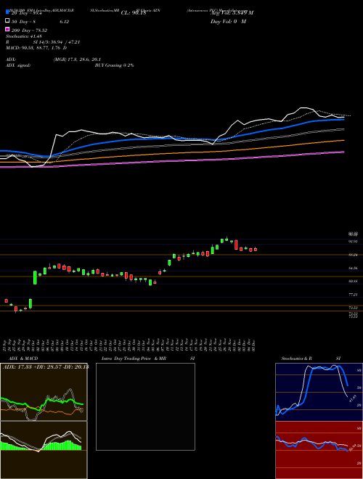This screenshot has height=479, width=363.
Task: Open the MACD histogram chart panel
Action: (x=44, y=450)
